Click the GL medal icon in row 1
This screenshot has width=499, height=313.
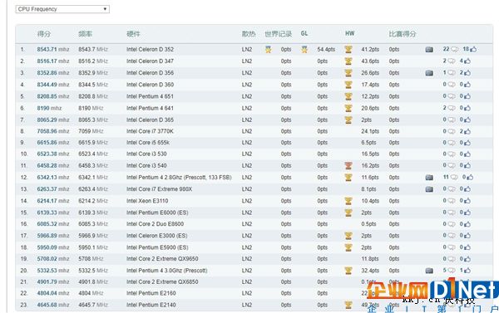(x=304, y=49)
